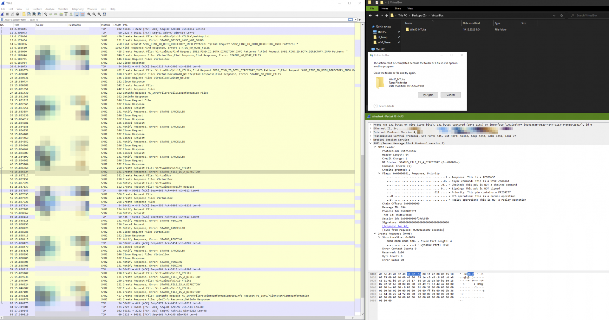This screenshot has width=609, height=320.
Task: Jump to the last packet
Action: click(71, 14)
